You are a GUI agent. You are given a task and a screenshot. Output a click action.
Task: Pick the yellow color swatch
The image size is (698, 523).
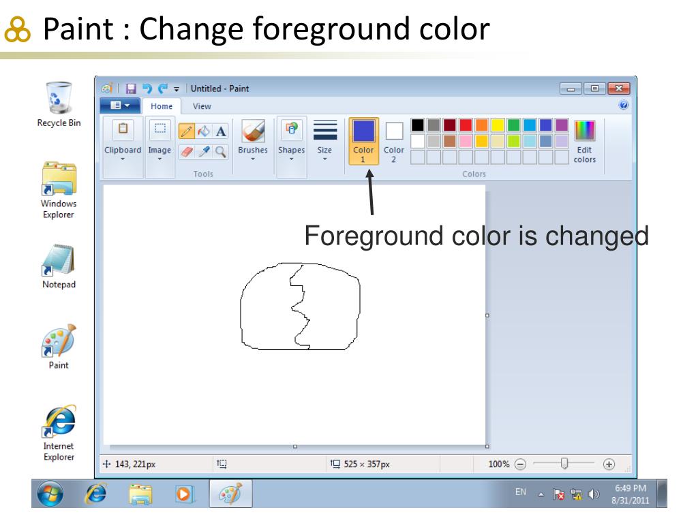pyautogui.click(x=498, y=125)
